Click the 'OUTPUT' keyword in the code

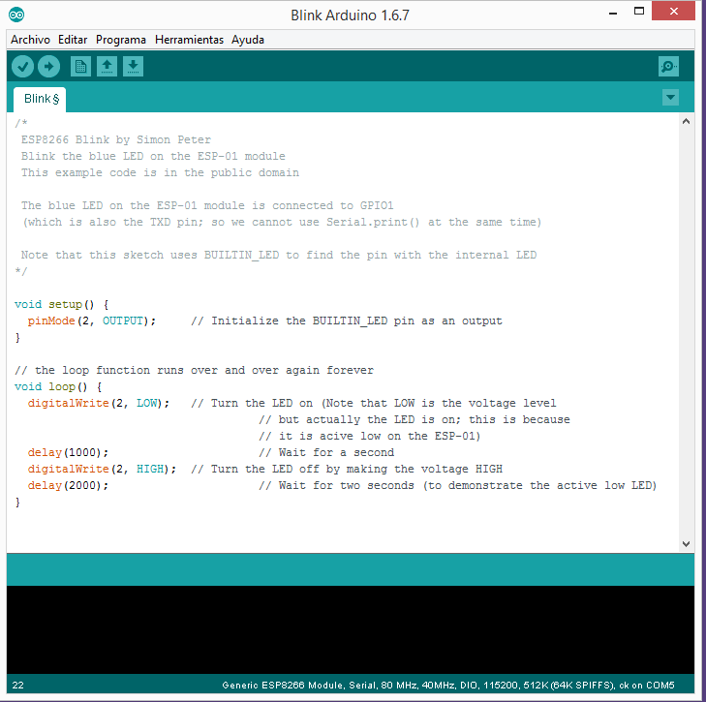coord(122,320)
